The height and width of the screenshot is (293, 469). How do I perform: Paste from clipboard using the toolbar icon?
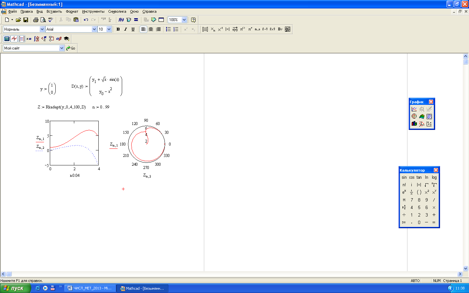pyautogui.click(x=76, y=20)
